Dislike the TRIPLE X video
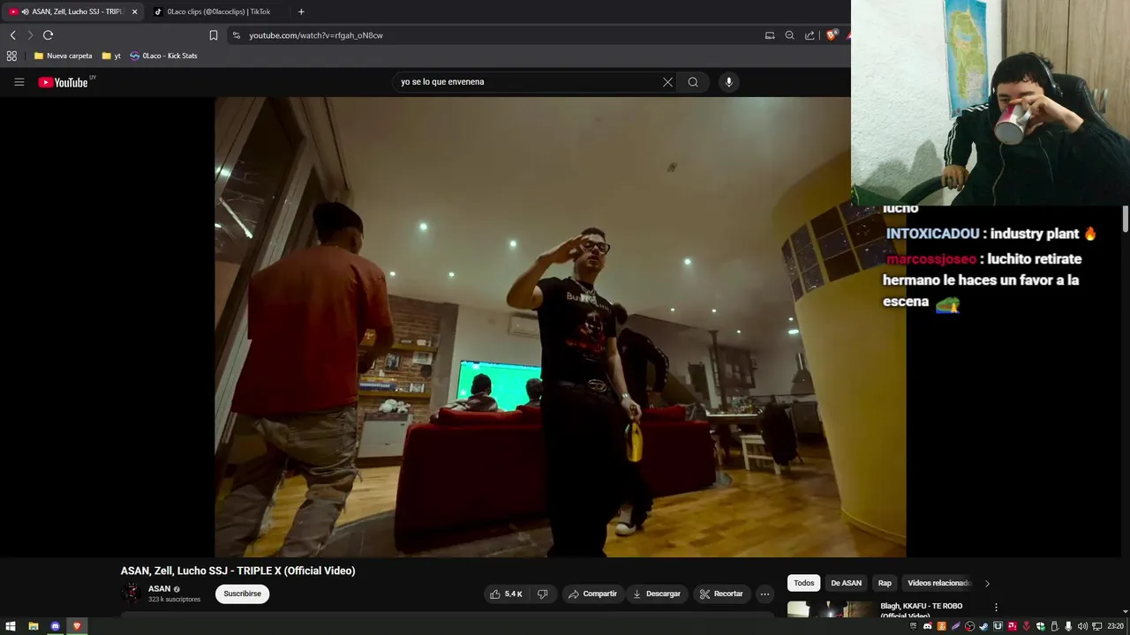This screenshot has height=635, width=1130. pos(543,594)
